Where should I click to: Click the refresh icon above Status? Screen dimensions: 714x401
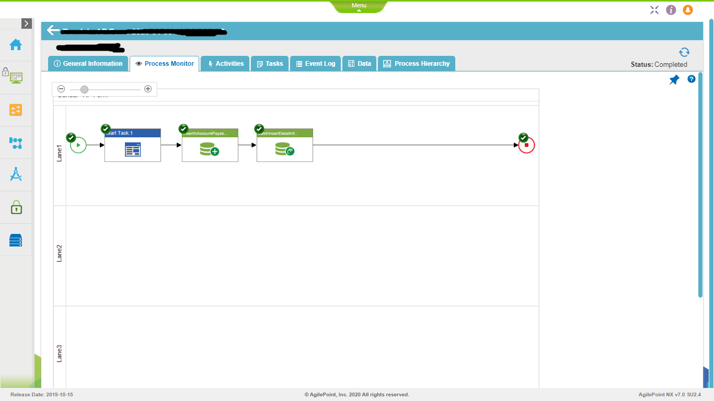coord(684,52)
